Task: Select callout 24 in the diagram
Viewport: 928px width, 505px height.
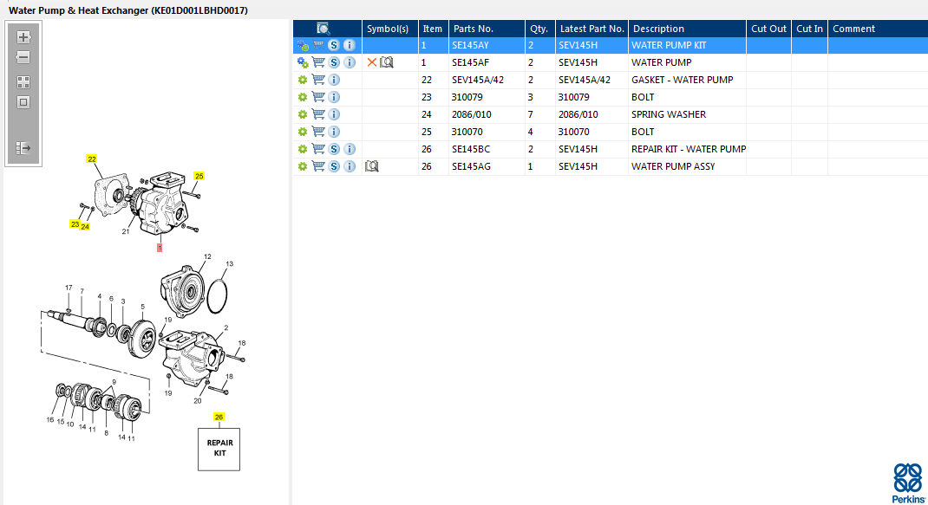Action: 85,226
